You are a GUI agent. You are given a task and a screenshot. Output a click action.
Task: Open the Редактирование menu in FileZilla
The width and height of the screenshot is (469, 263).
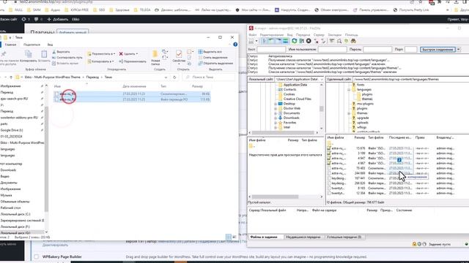[x=272, y=35]
